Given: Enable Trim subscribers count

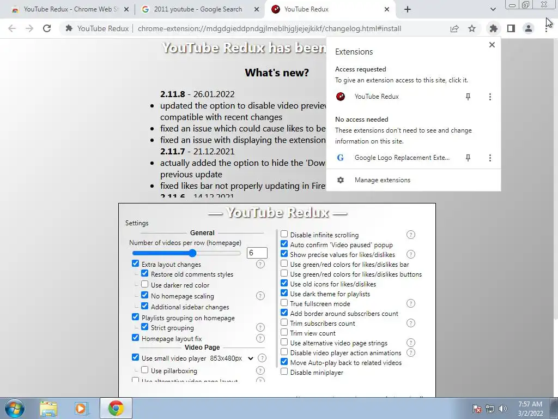Looking at the screenshot, I should coord(284,322).
